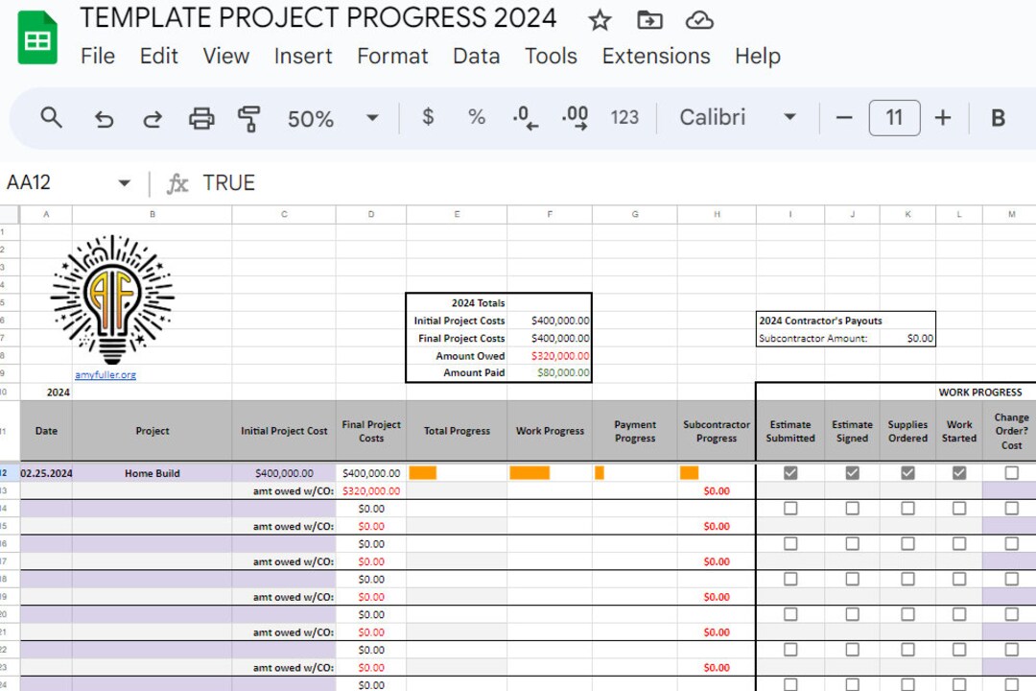Check the Change Order? Cost checkbox in row 12
1036x691 pixels.
pyautogui.click(x=1012, y=472)
